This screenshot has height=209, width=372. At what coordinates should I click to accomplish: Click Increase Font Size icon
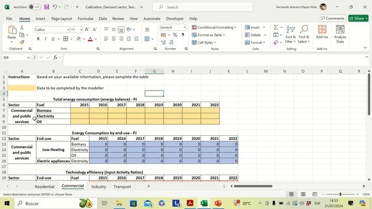[x=87, y=30]
